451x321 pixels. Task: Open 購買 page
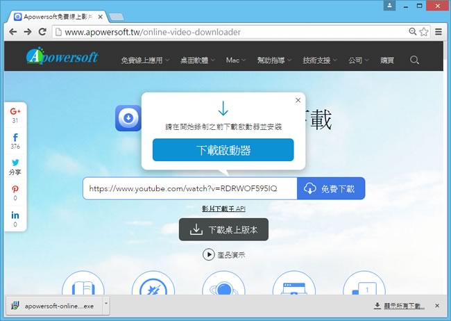387,60
